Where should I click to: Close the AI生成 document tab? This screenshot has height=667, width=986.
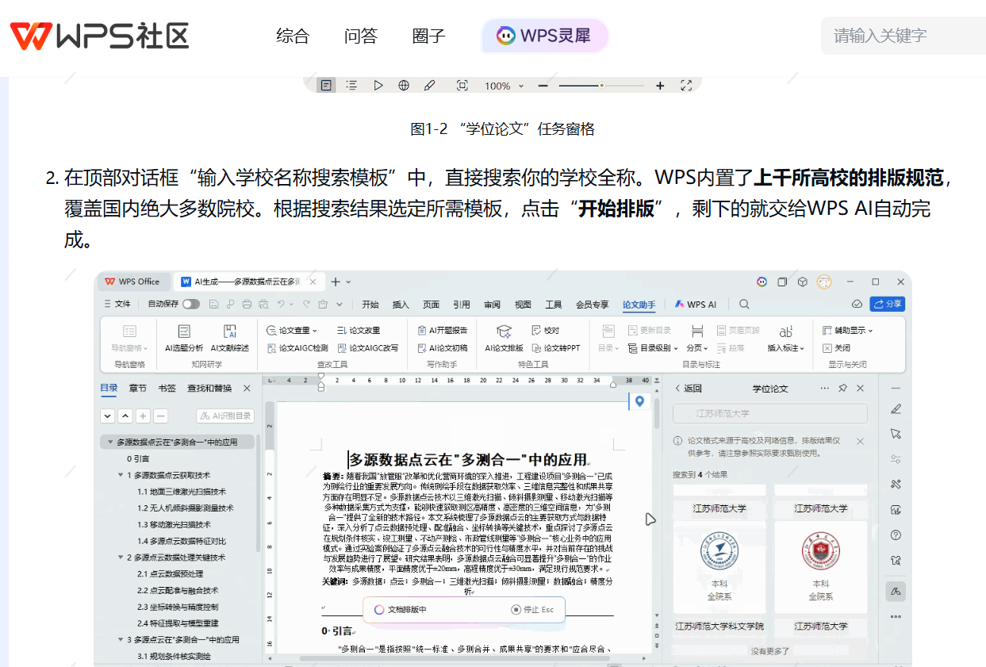(313, 282)
